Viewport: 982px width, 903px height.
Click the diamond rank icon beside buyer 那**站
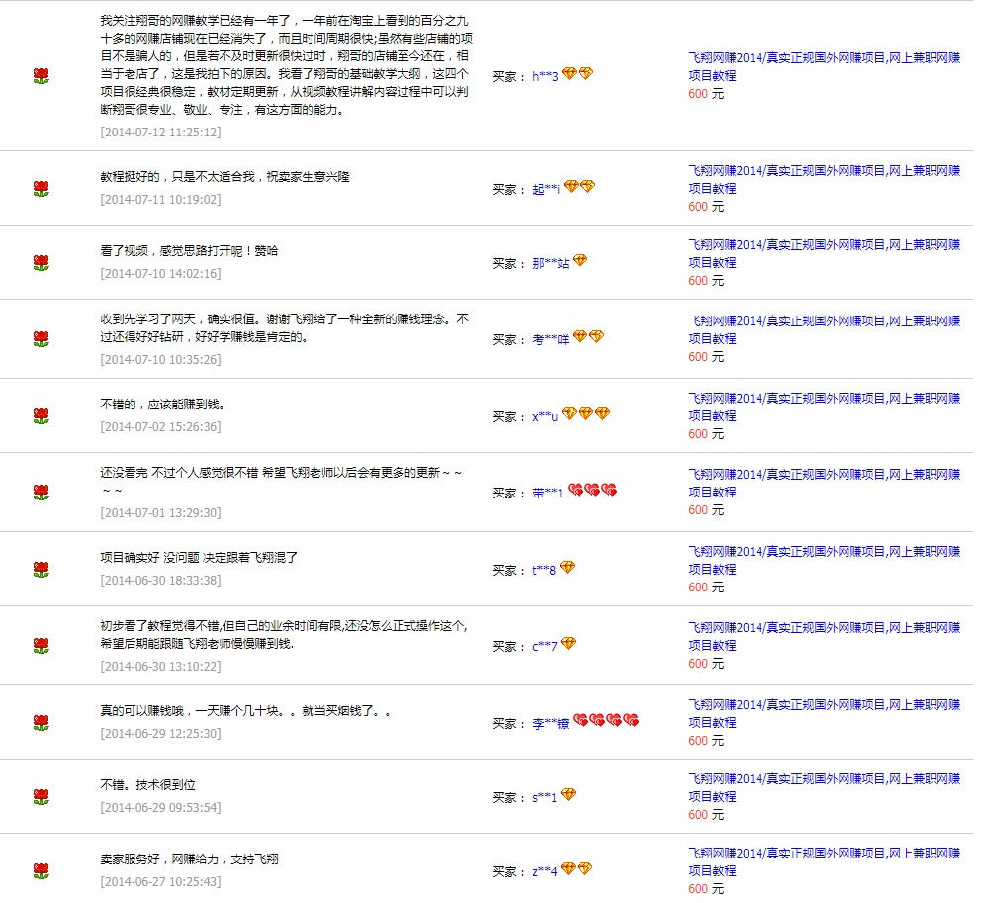(x=580, y=261)
